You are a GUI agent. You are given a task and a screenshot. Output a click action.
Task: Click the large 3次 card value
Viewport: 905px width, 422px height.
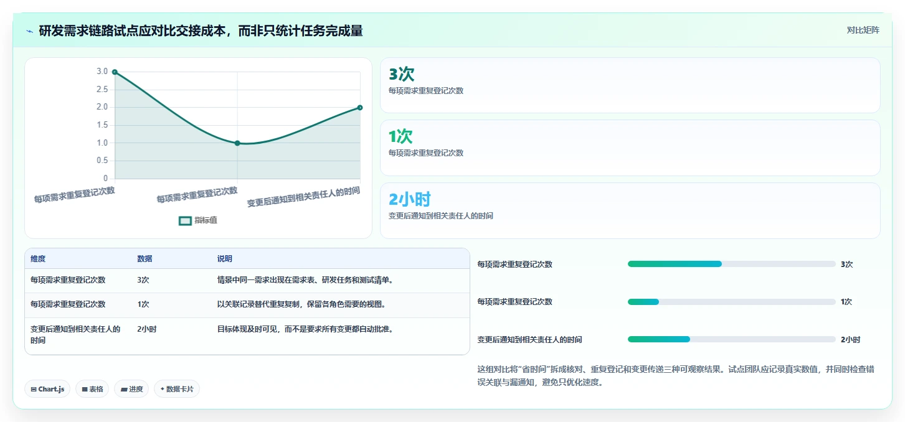pos(401,75)
